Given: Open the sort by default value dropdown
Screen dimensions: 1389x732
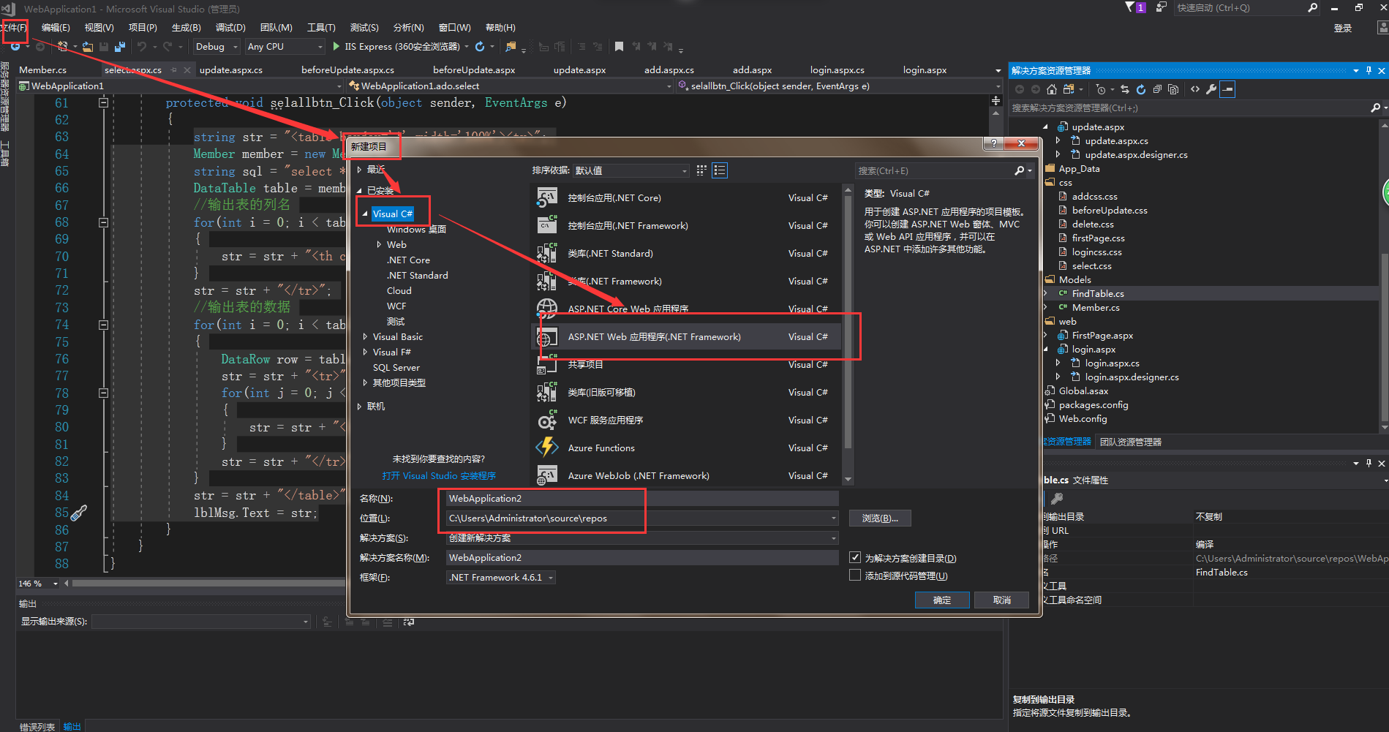Looking at the screenshot, I should tap(630, 170).
